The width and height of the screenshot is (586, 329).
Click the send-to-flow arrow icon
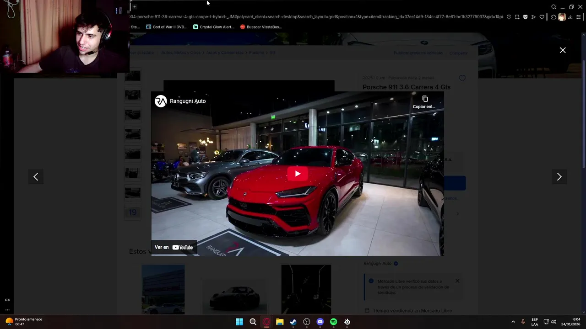coord(533,17)
